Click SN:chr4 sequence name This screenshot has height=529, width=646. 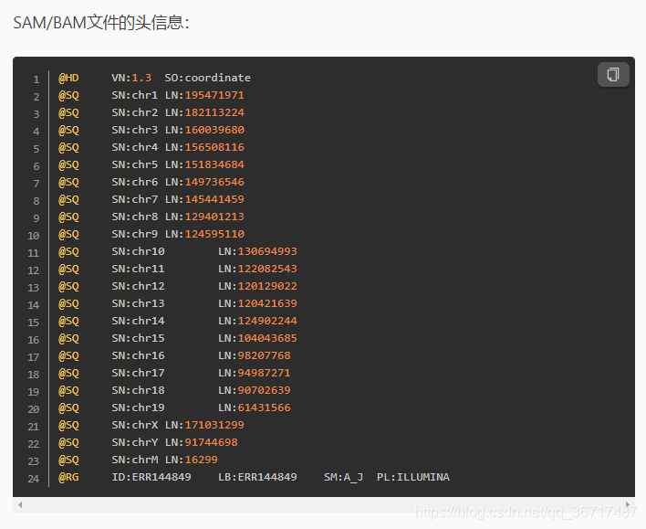point(135,147)
